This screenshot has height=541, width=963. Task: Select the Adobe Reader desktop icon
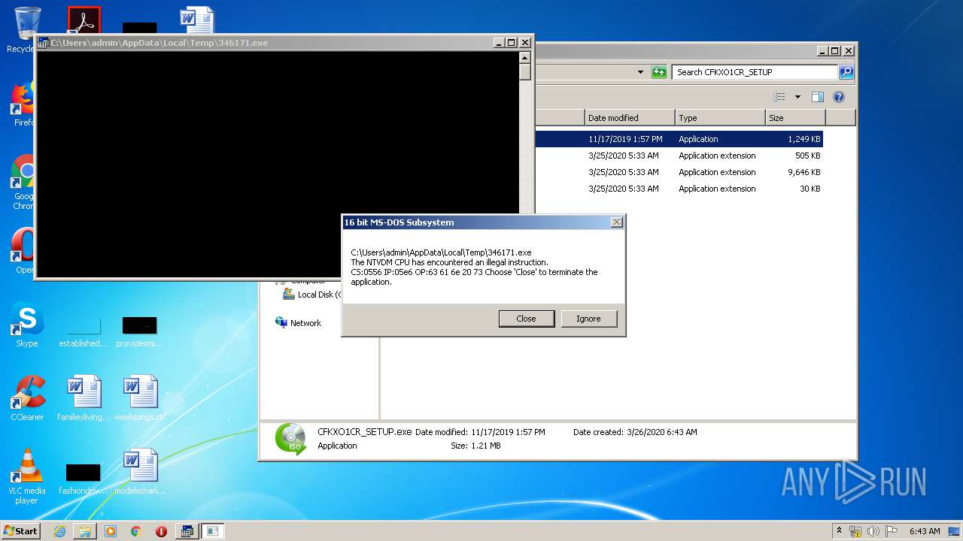[84, 20]
